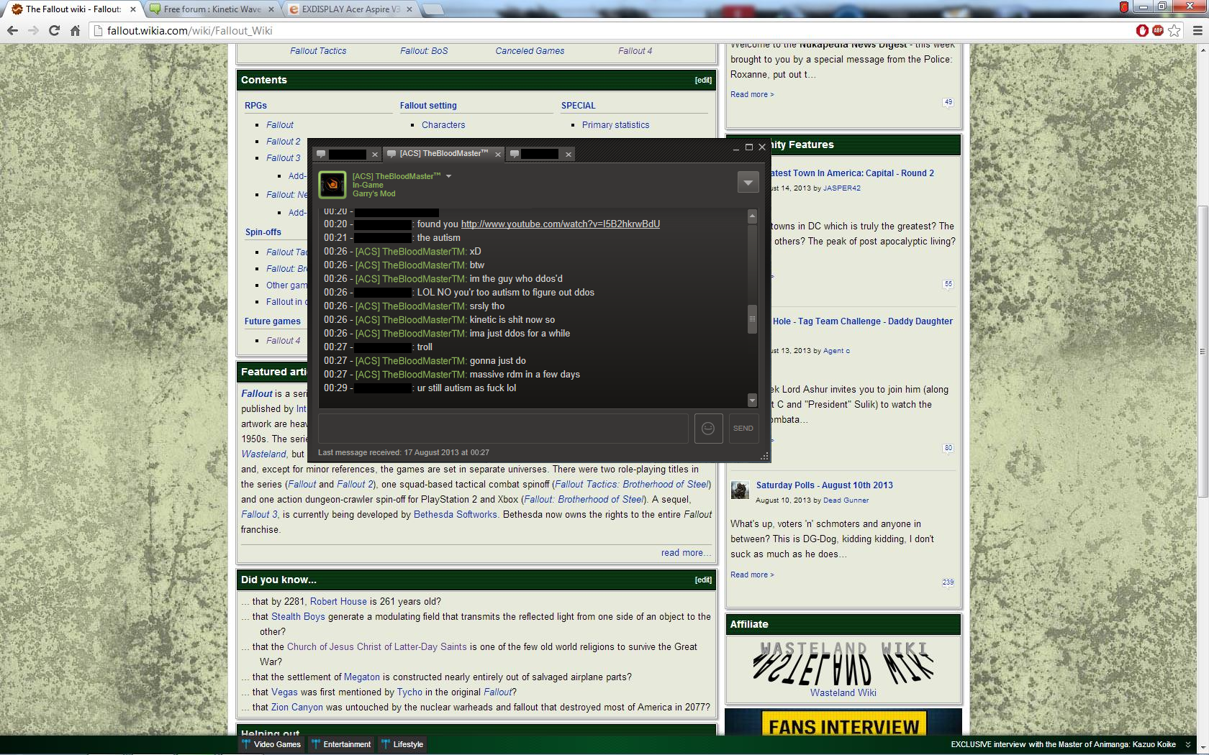Open the Fallout 4 link in top row
The image size is (1209, 755).
(x=635, y=51)
